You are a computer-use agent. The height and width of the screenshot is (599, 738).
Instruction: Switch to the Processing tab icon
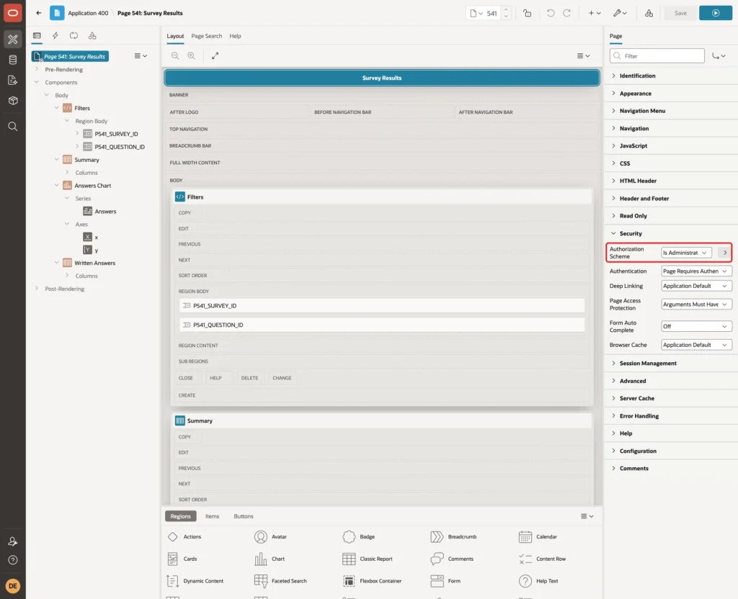pos(74,36)
